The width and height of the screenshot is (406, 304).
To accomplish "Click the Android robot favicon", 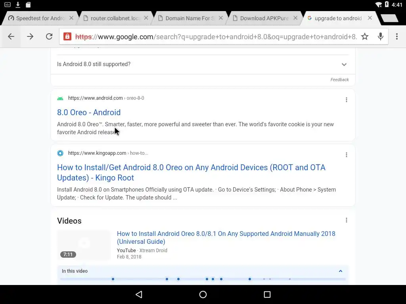I will click(x=60, y=98).
